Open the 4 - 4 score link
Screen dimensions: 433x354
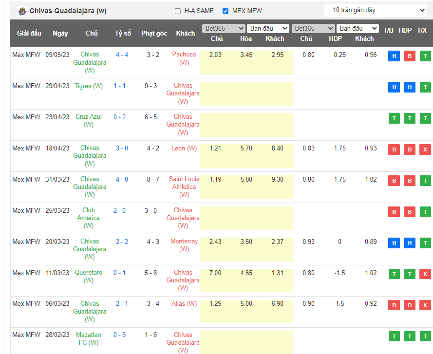(122, 55)
